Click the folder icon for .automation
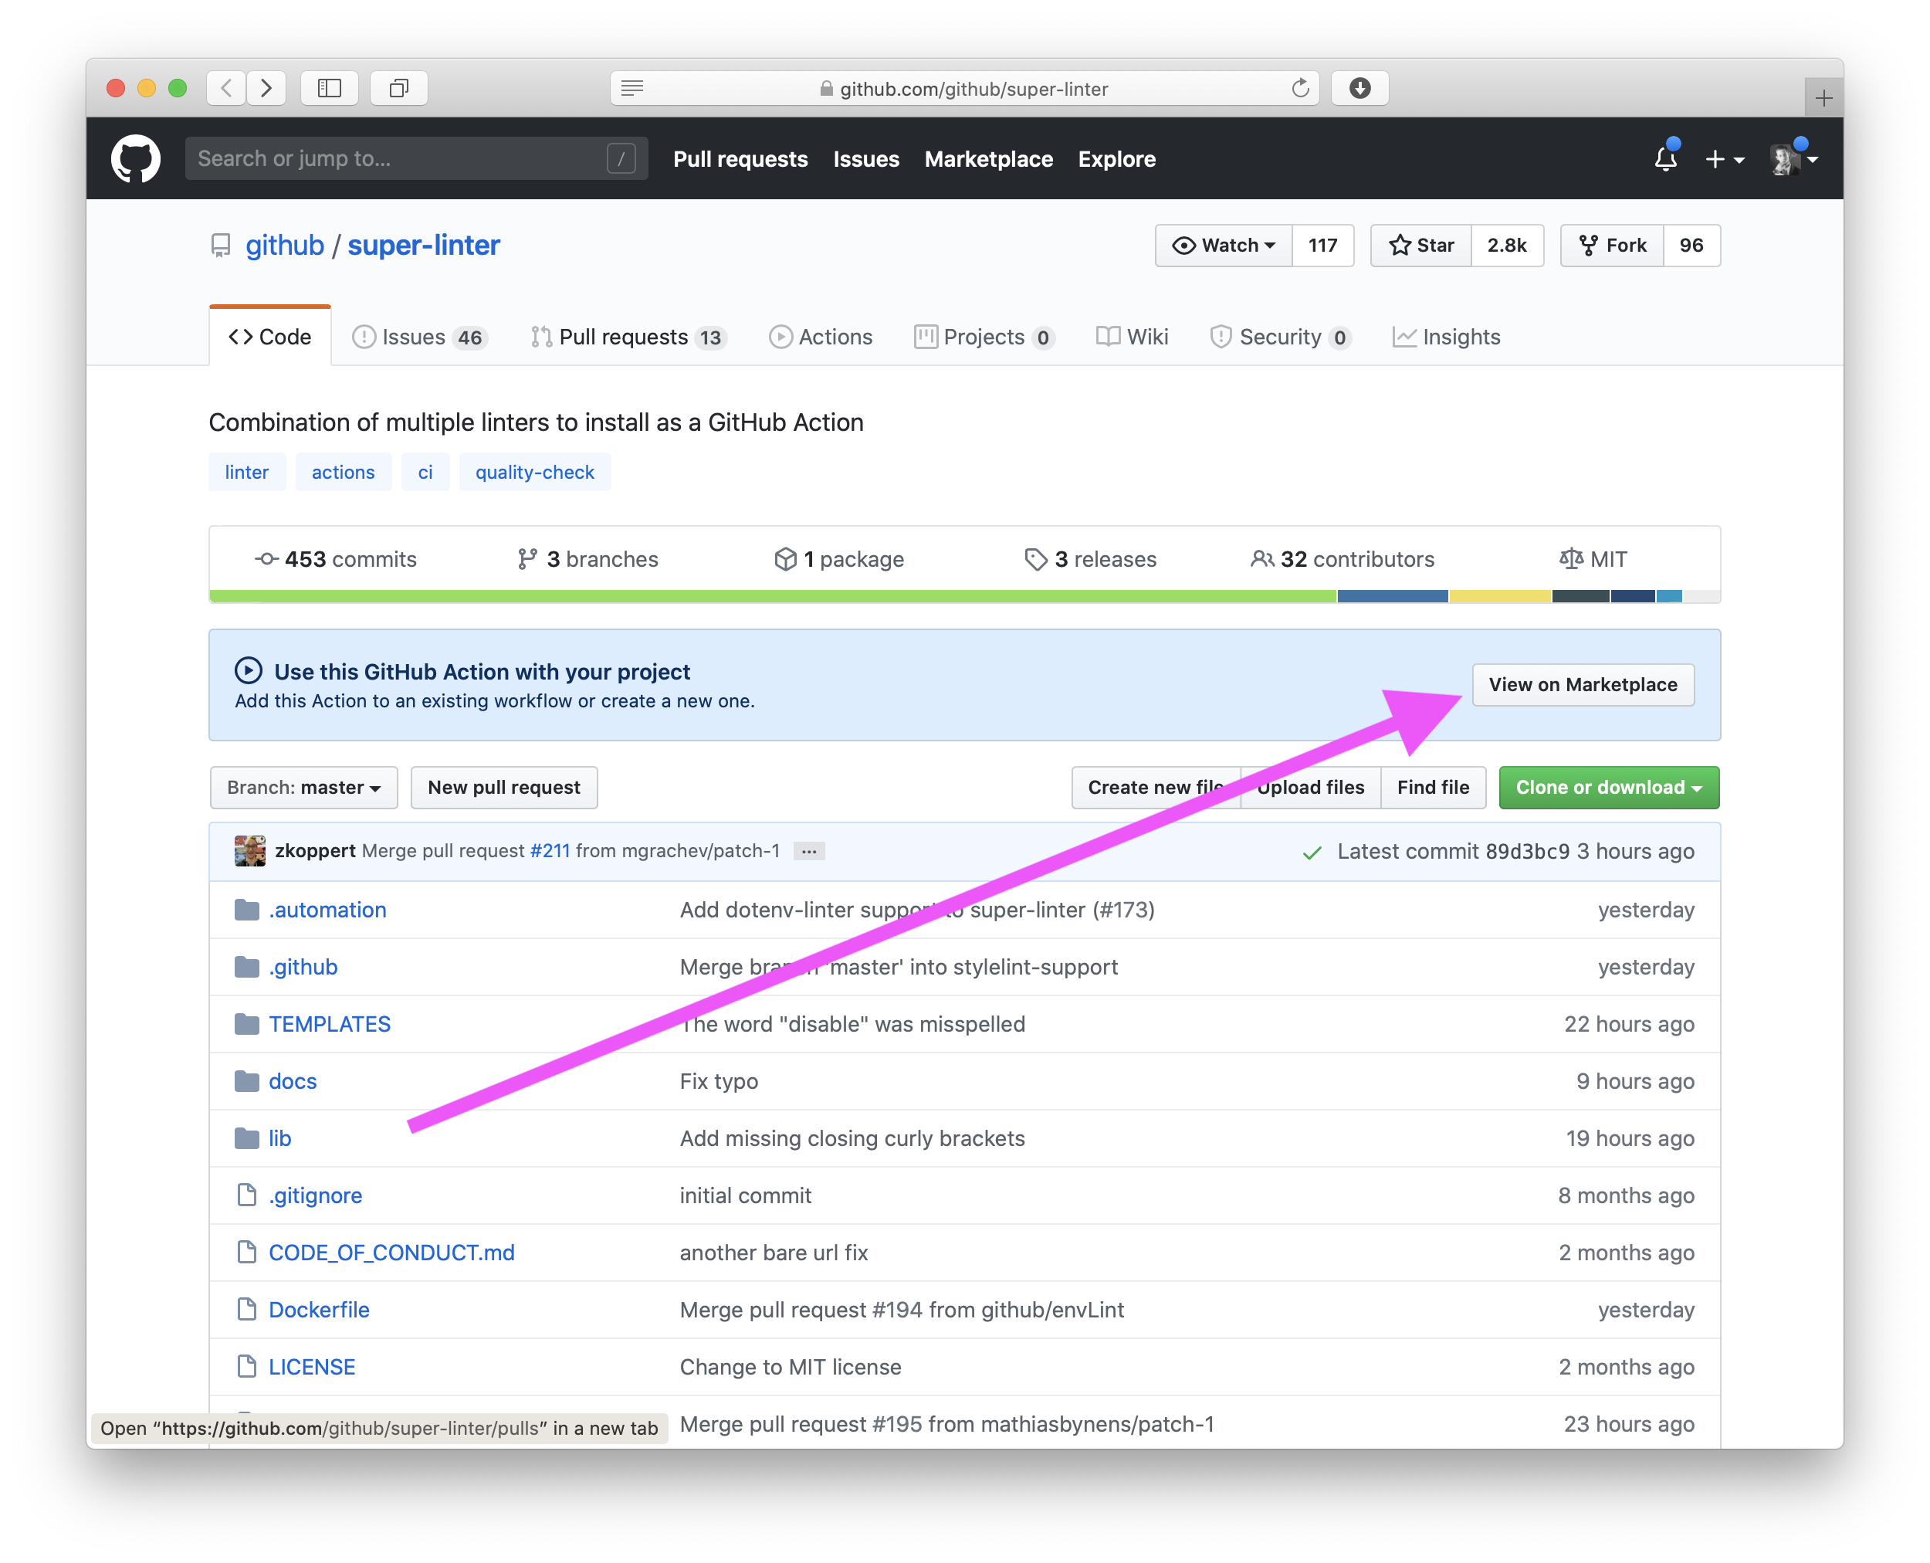This screenshot has height=1563, width=1930. [246, 910]
